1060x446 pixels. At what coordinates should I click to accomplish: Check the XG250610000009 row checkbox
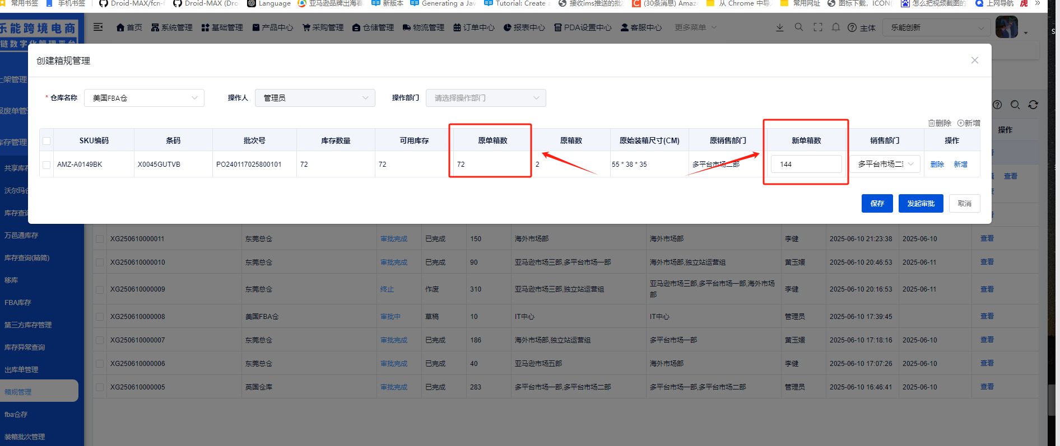(x=100, y=289)
